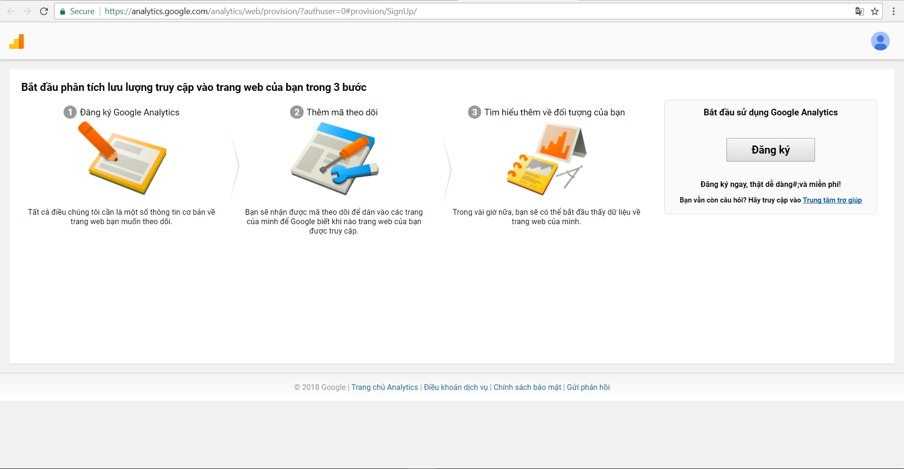Open the Chrome three-dot menu
The height and width of the screenshot is (469, 904).
[893, 11]
